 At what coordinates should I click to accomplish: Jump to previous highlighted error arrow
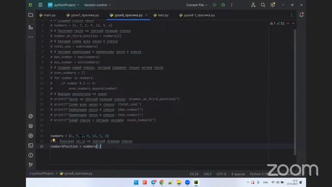click(x=288, y=23)
